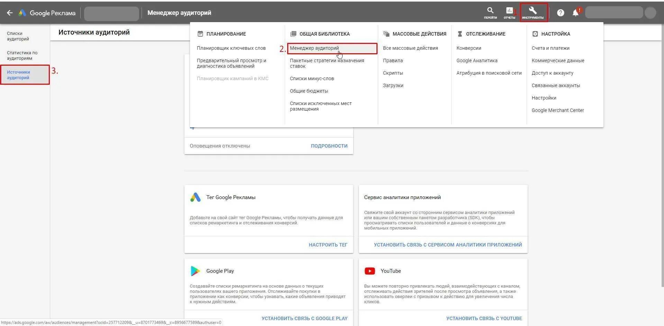The height and width of the screenshot is (326, 664).
Task: Switch to Списки аудиторий in sidebar
Action: tap(18, 36)
